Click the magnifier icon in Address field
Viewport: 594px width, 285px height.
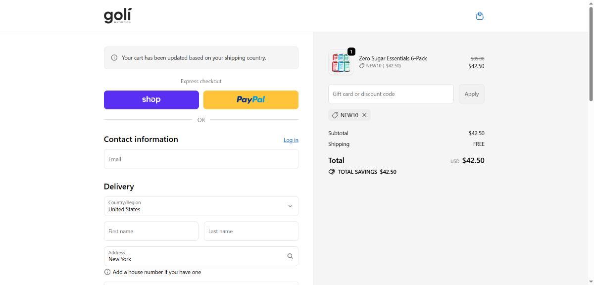tap(290, 256)
